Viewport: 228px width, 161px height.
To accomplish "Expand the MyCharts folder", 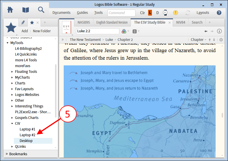I will [x=12, y=77].
